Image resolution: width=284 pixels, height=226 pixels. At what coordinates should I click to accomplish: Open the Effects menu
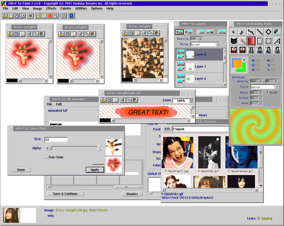(x=51, y=8)
